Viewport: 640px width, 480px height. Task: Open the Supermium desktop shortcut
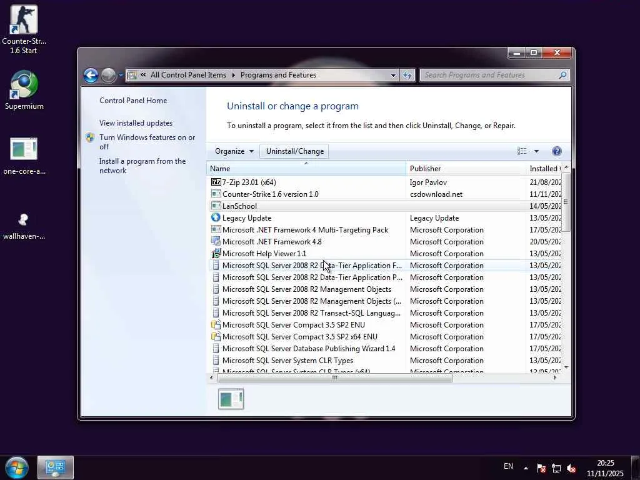pyautogui.click(x=24, y=90)
